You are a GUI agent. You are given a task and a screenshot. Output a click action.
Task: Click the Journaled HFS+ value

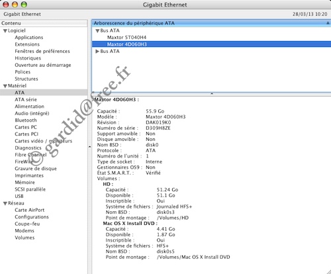174,206
